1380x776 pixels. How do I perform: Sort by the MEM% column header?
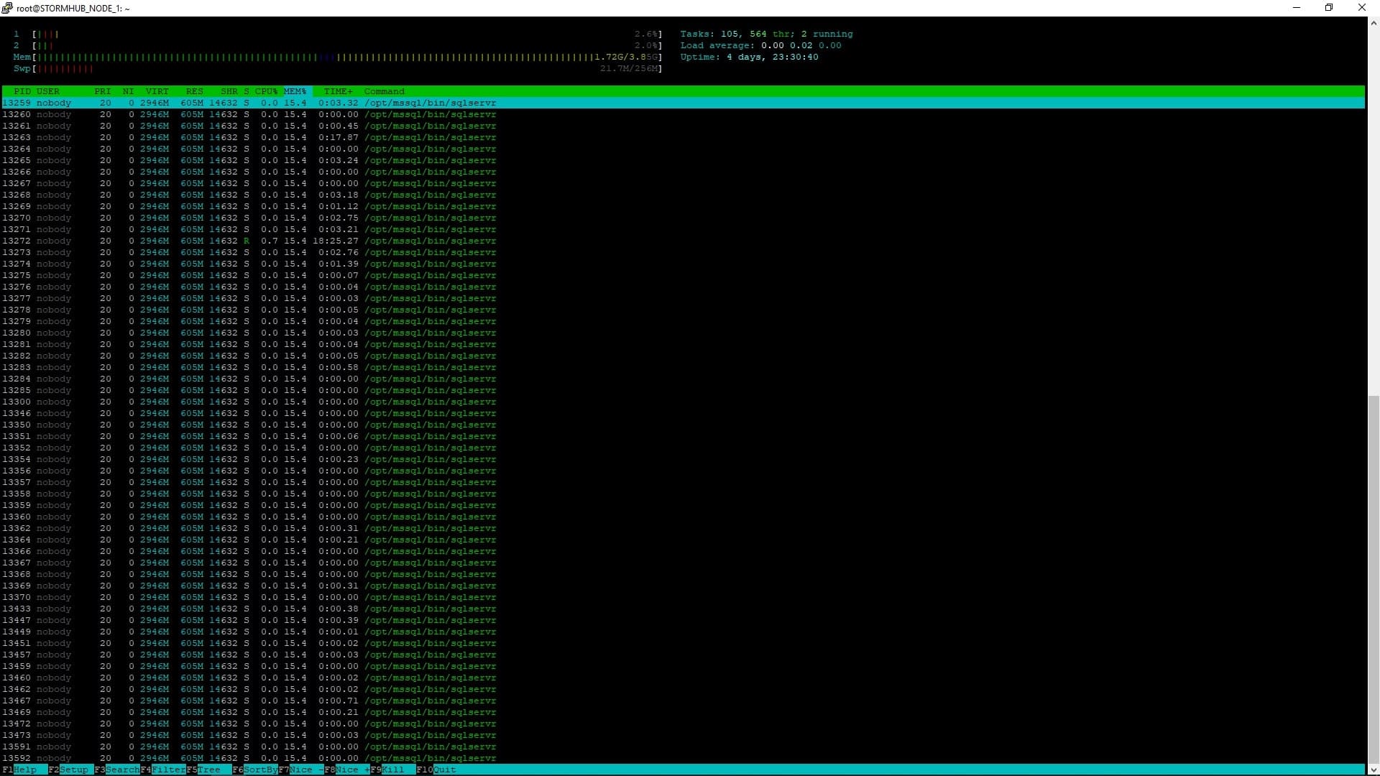click(x=295, y=91)
